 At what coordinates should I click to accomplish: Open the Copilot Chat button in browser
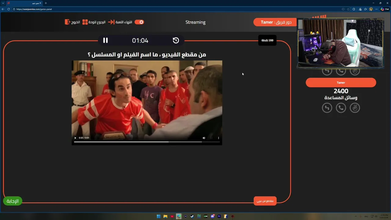385,9
